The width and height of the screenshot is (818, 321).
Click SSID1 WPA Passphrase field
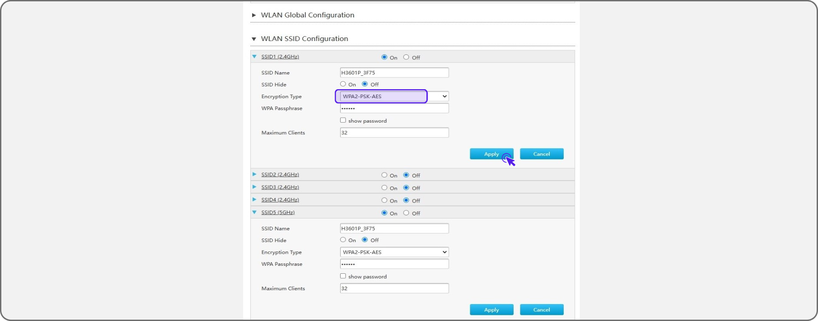394,108
